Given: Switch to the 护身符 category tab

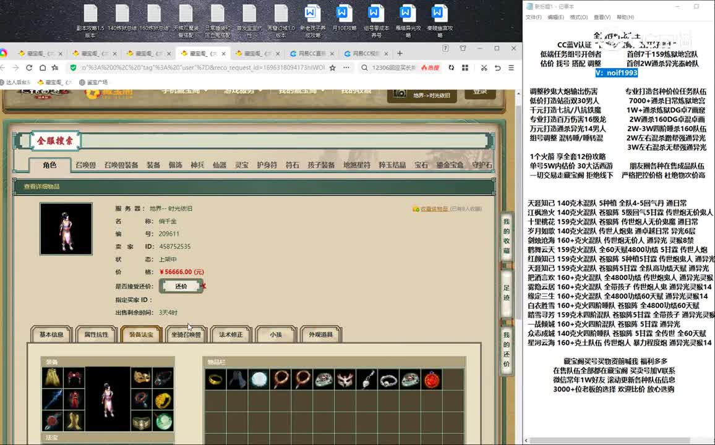Looking at the screenshot, I should pyautogui.click(x=267, y=165).
